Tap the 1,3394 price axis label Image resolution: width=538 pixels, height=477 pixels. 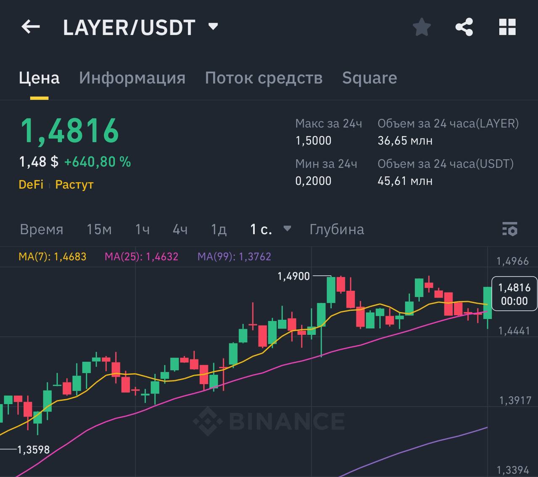[513, 470]
